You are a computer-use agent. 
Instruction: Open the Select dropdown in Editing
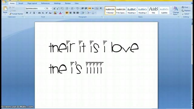pos(186,14)
